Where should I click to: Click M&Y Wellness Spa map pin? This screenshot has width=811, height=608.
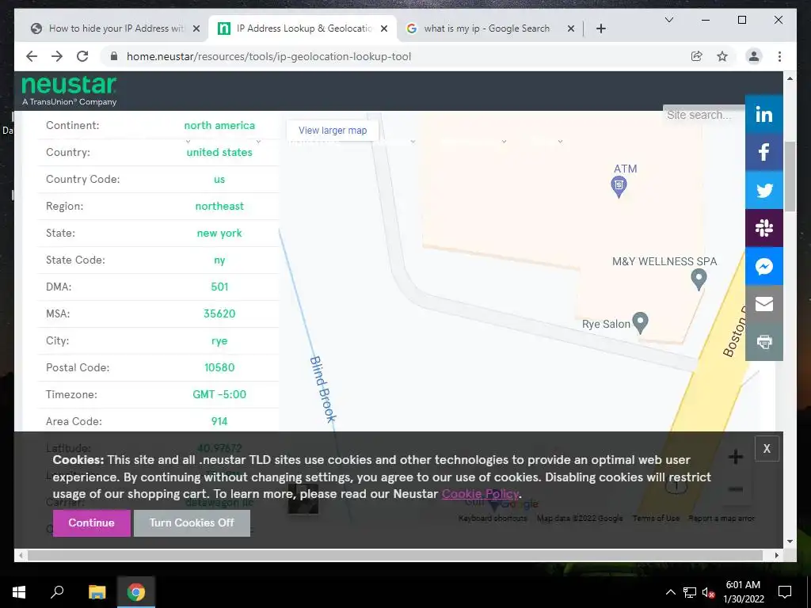pos(699,279)
